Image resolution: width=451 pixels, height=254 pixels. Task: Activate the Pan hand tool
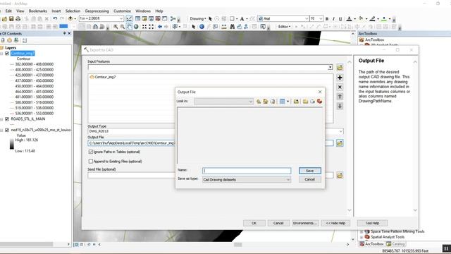pos(130,27)
